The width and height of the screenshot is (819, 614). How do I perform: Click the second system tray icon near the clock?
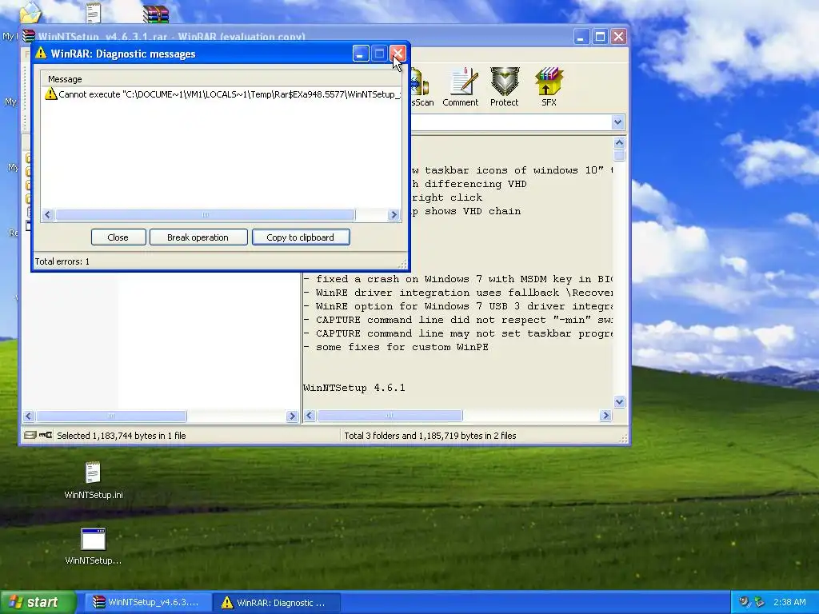pos(760,602)
